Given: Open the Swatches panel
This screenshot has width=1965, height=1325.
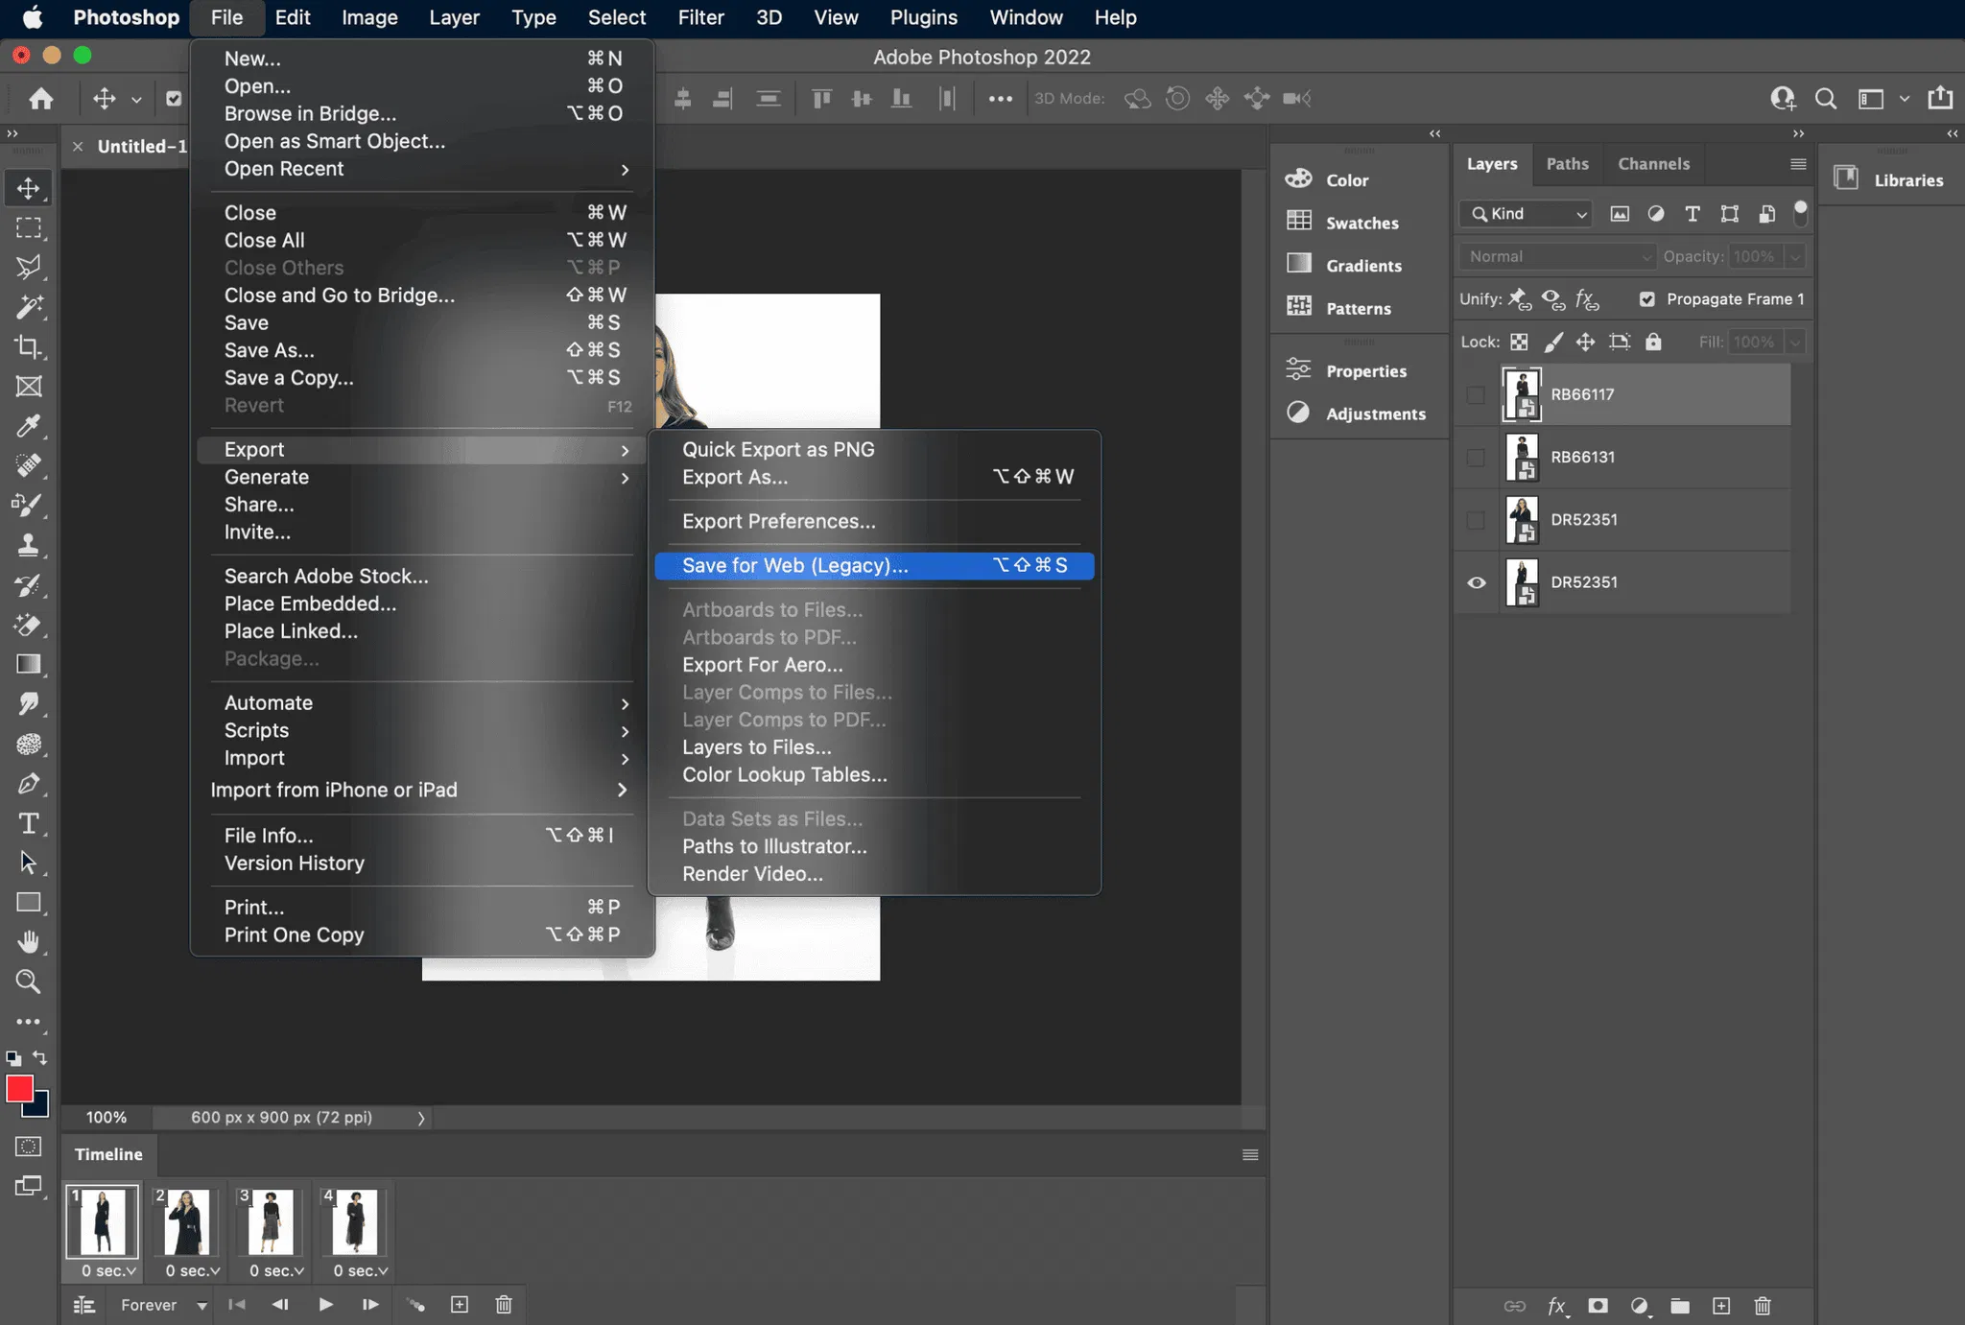Looking at the screenshot, I should (1361, 223).
